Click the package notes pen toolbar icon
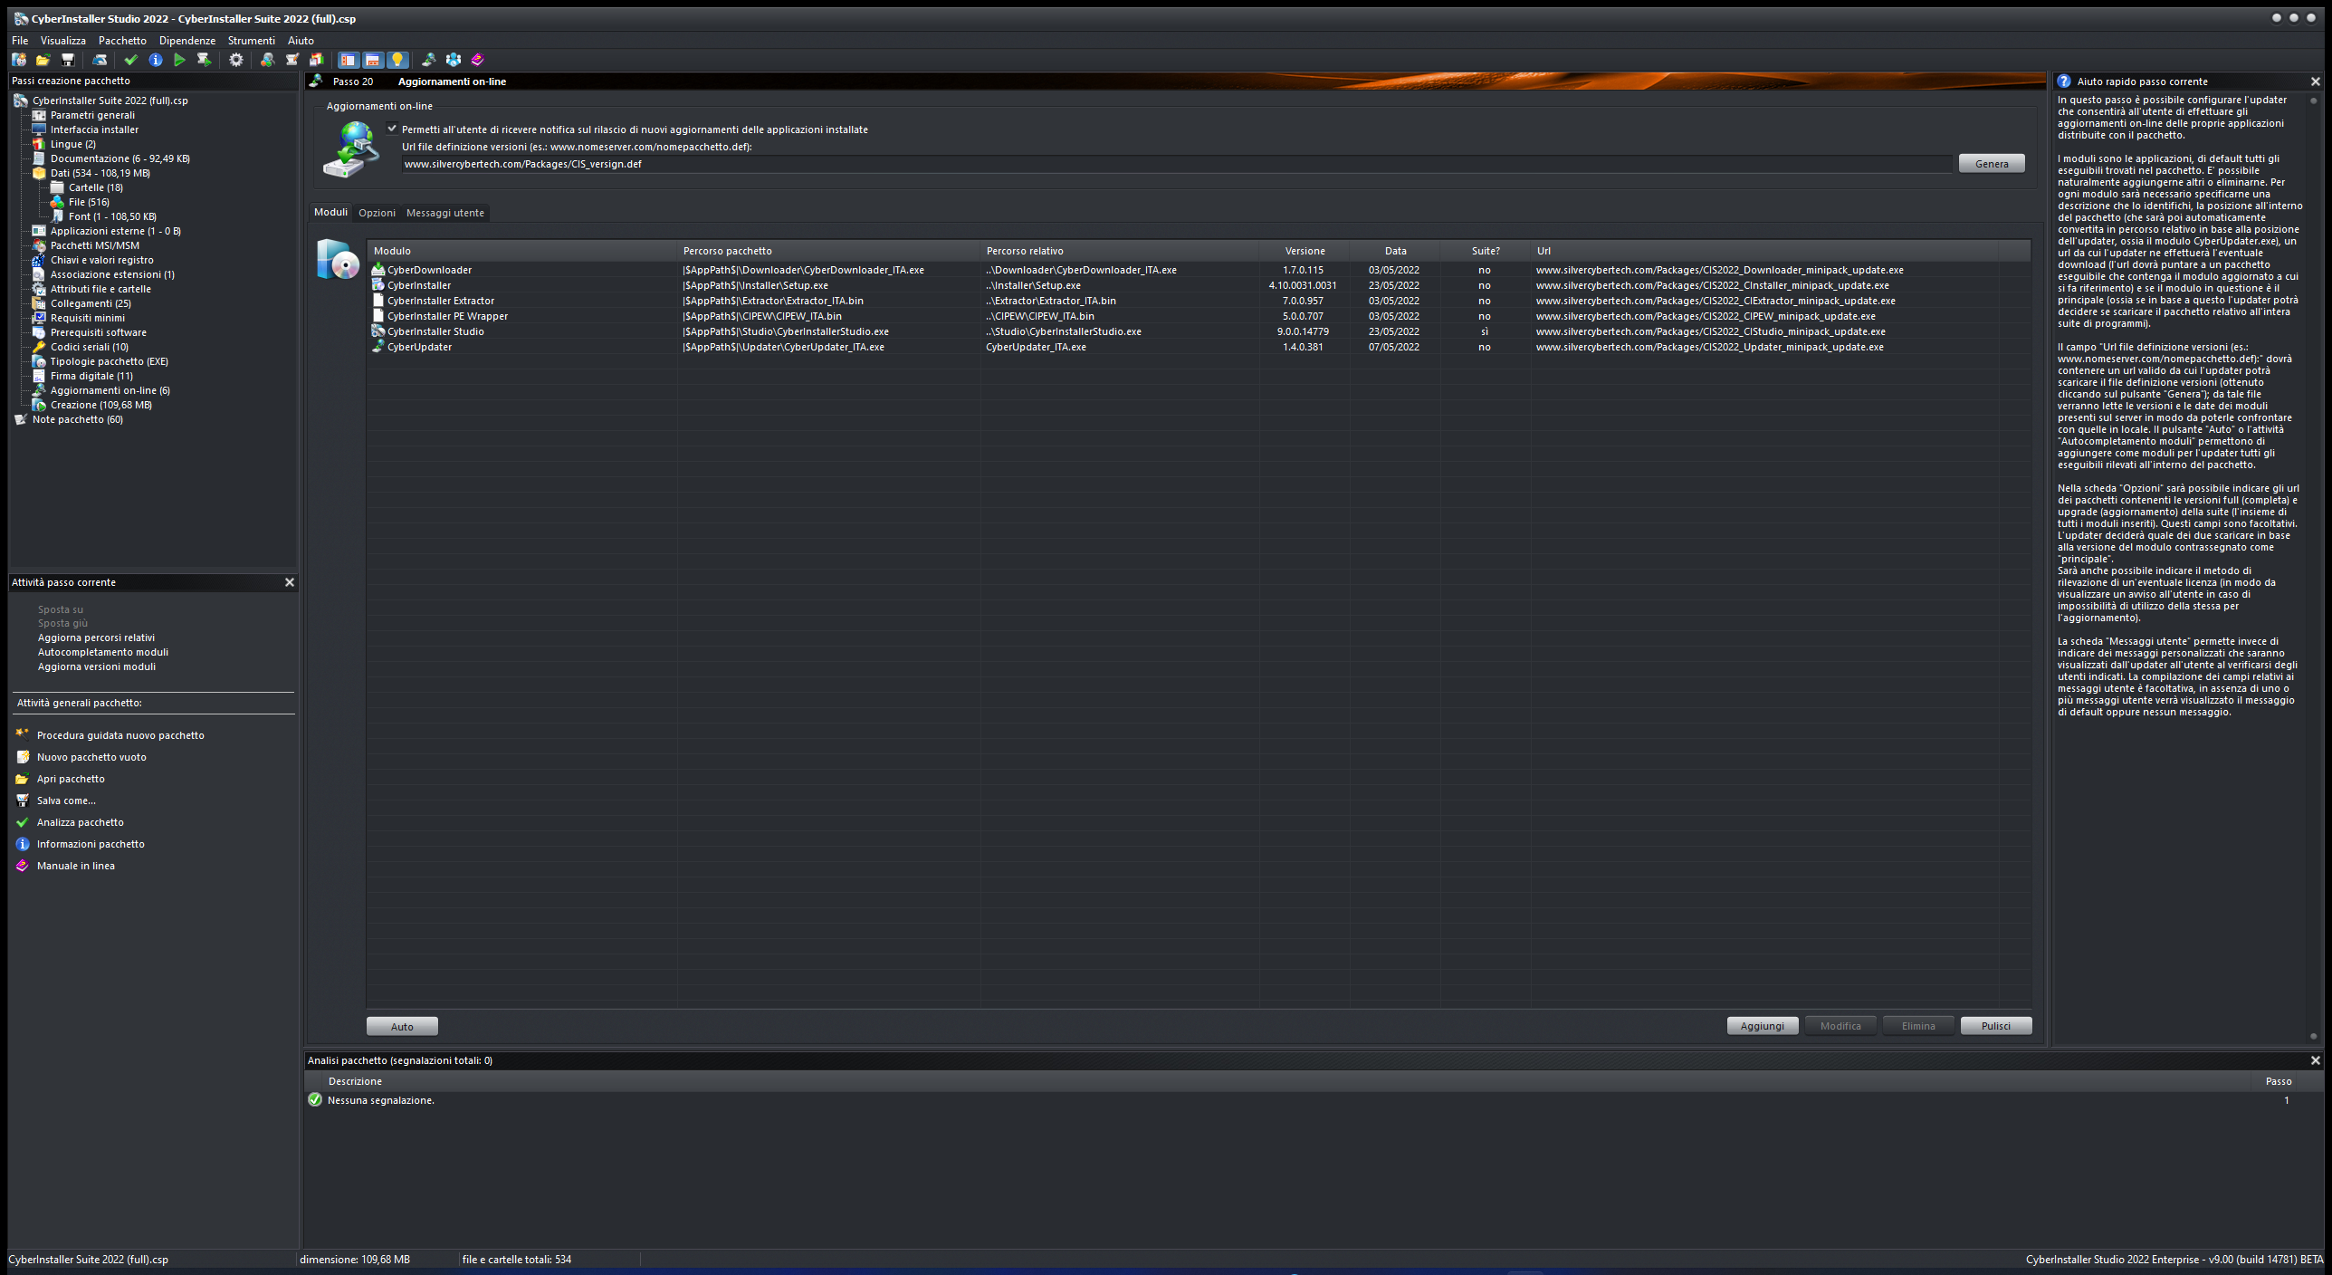2332x1275 pixels. (291, 60)
